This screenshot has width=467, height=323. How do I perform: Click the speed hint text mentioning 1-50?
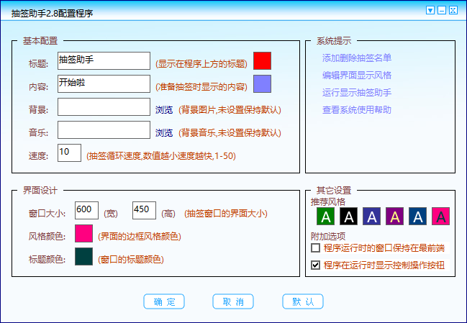point(161,155)
